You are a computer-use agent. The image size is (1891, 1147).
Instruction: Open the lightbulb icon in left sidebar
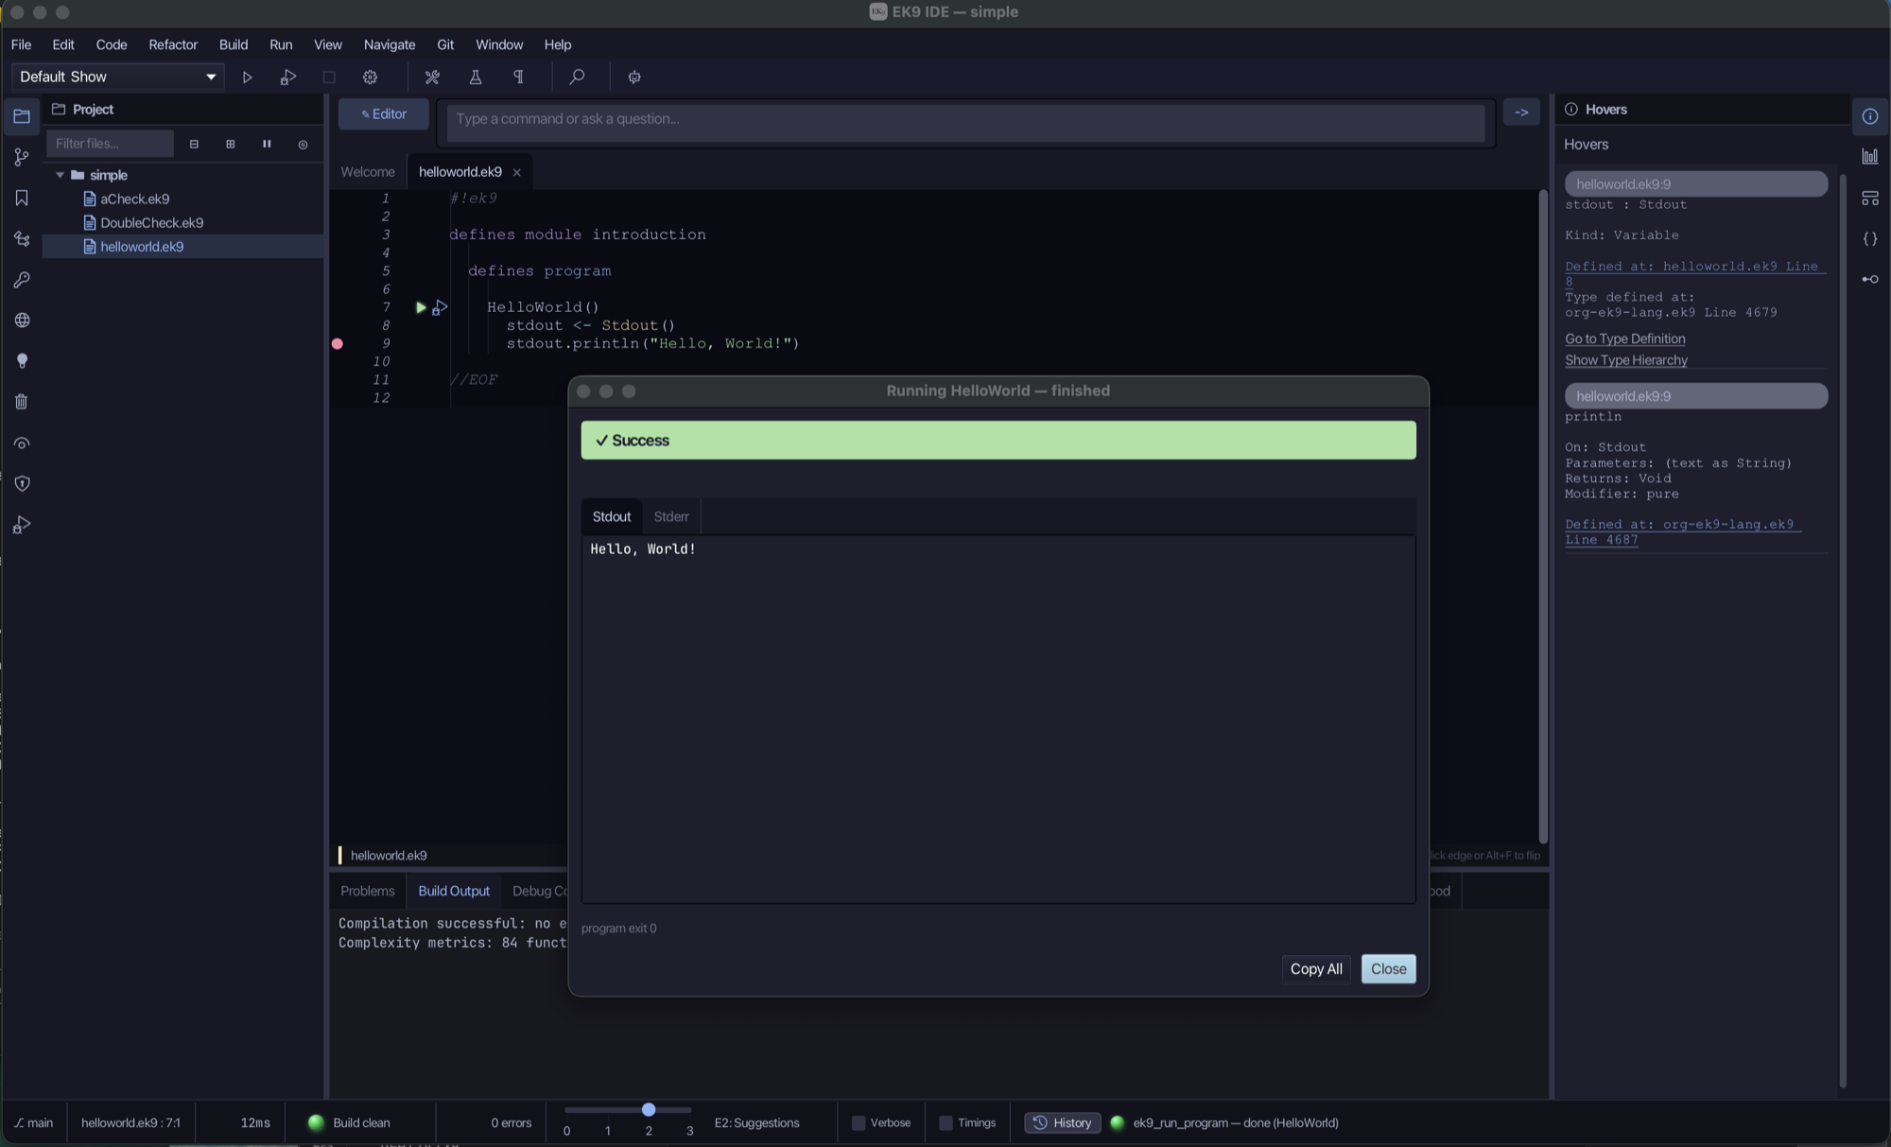click(x=22, y=361)
